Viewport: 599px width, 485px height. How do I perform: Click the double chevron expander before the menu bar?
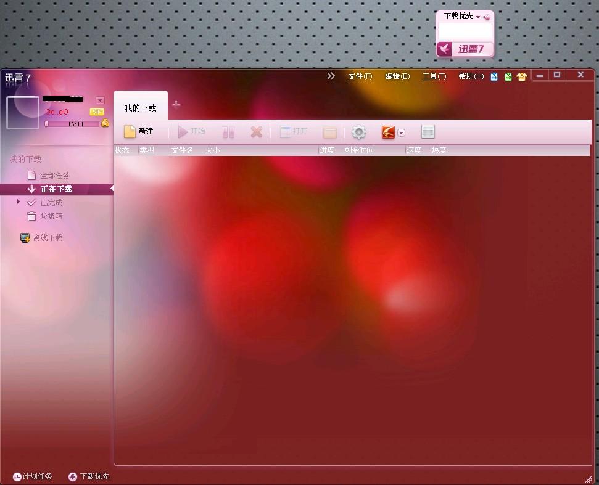331,76
